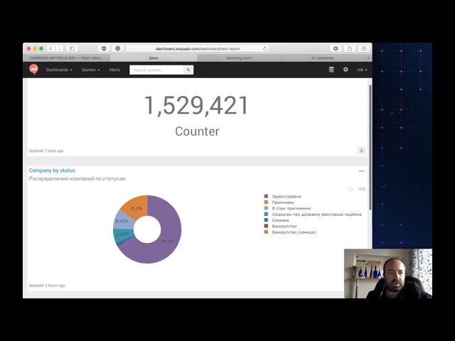Refresh the Counter widget

[x=361, y=151]
